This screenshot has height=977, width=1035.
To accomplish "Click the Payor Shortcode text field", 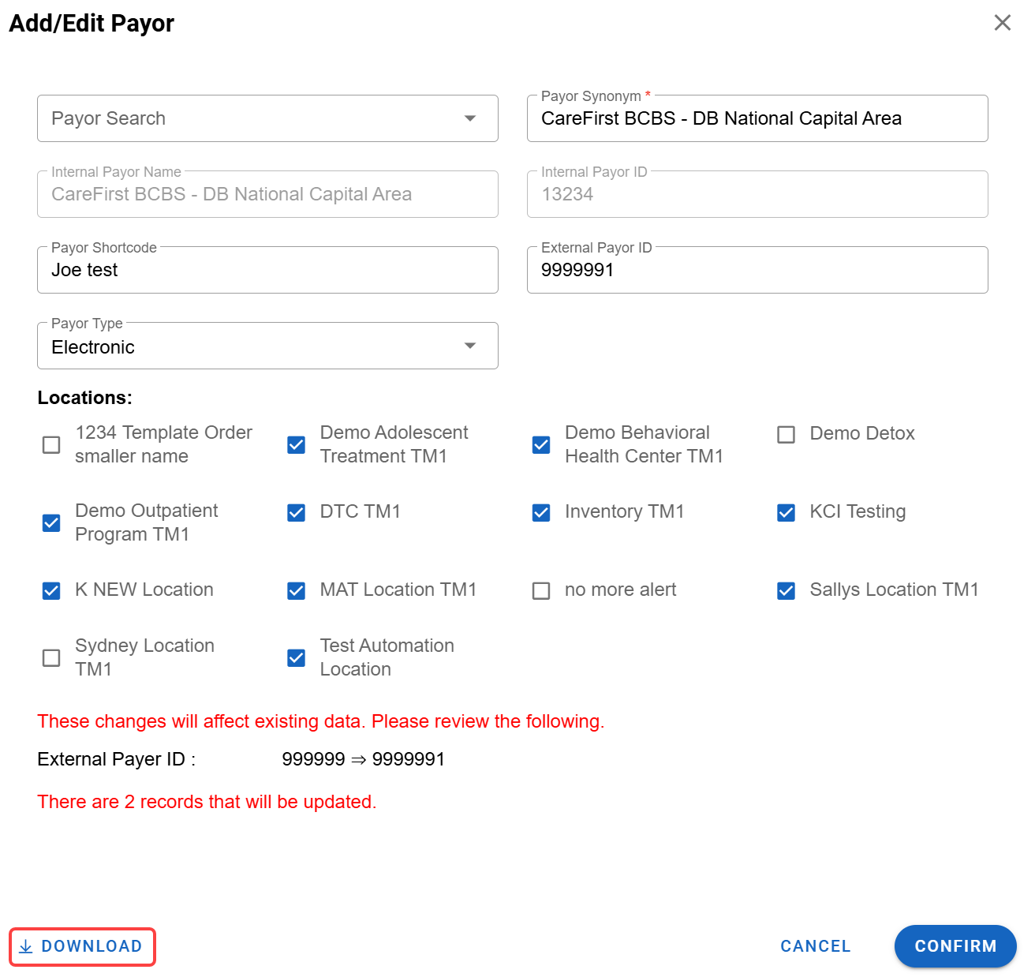I will point(267,271).
